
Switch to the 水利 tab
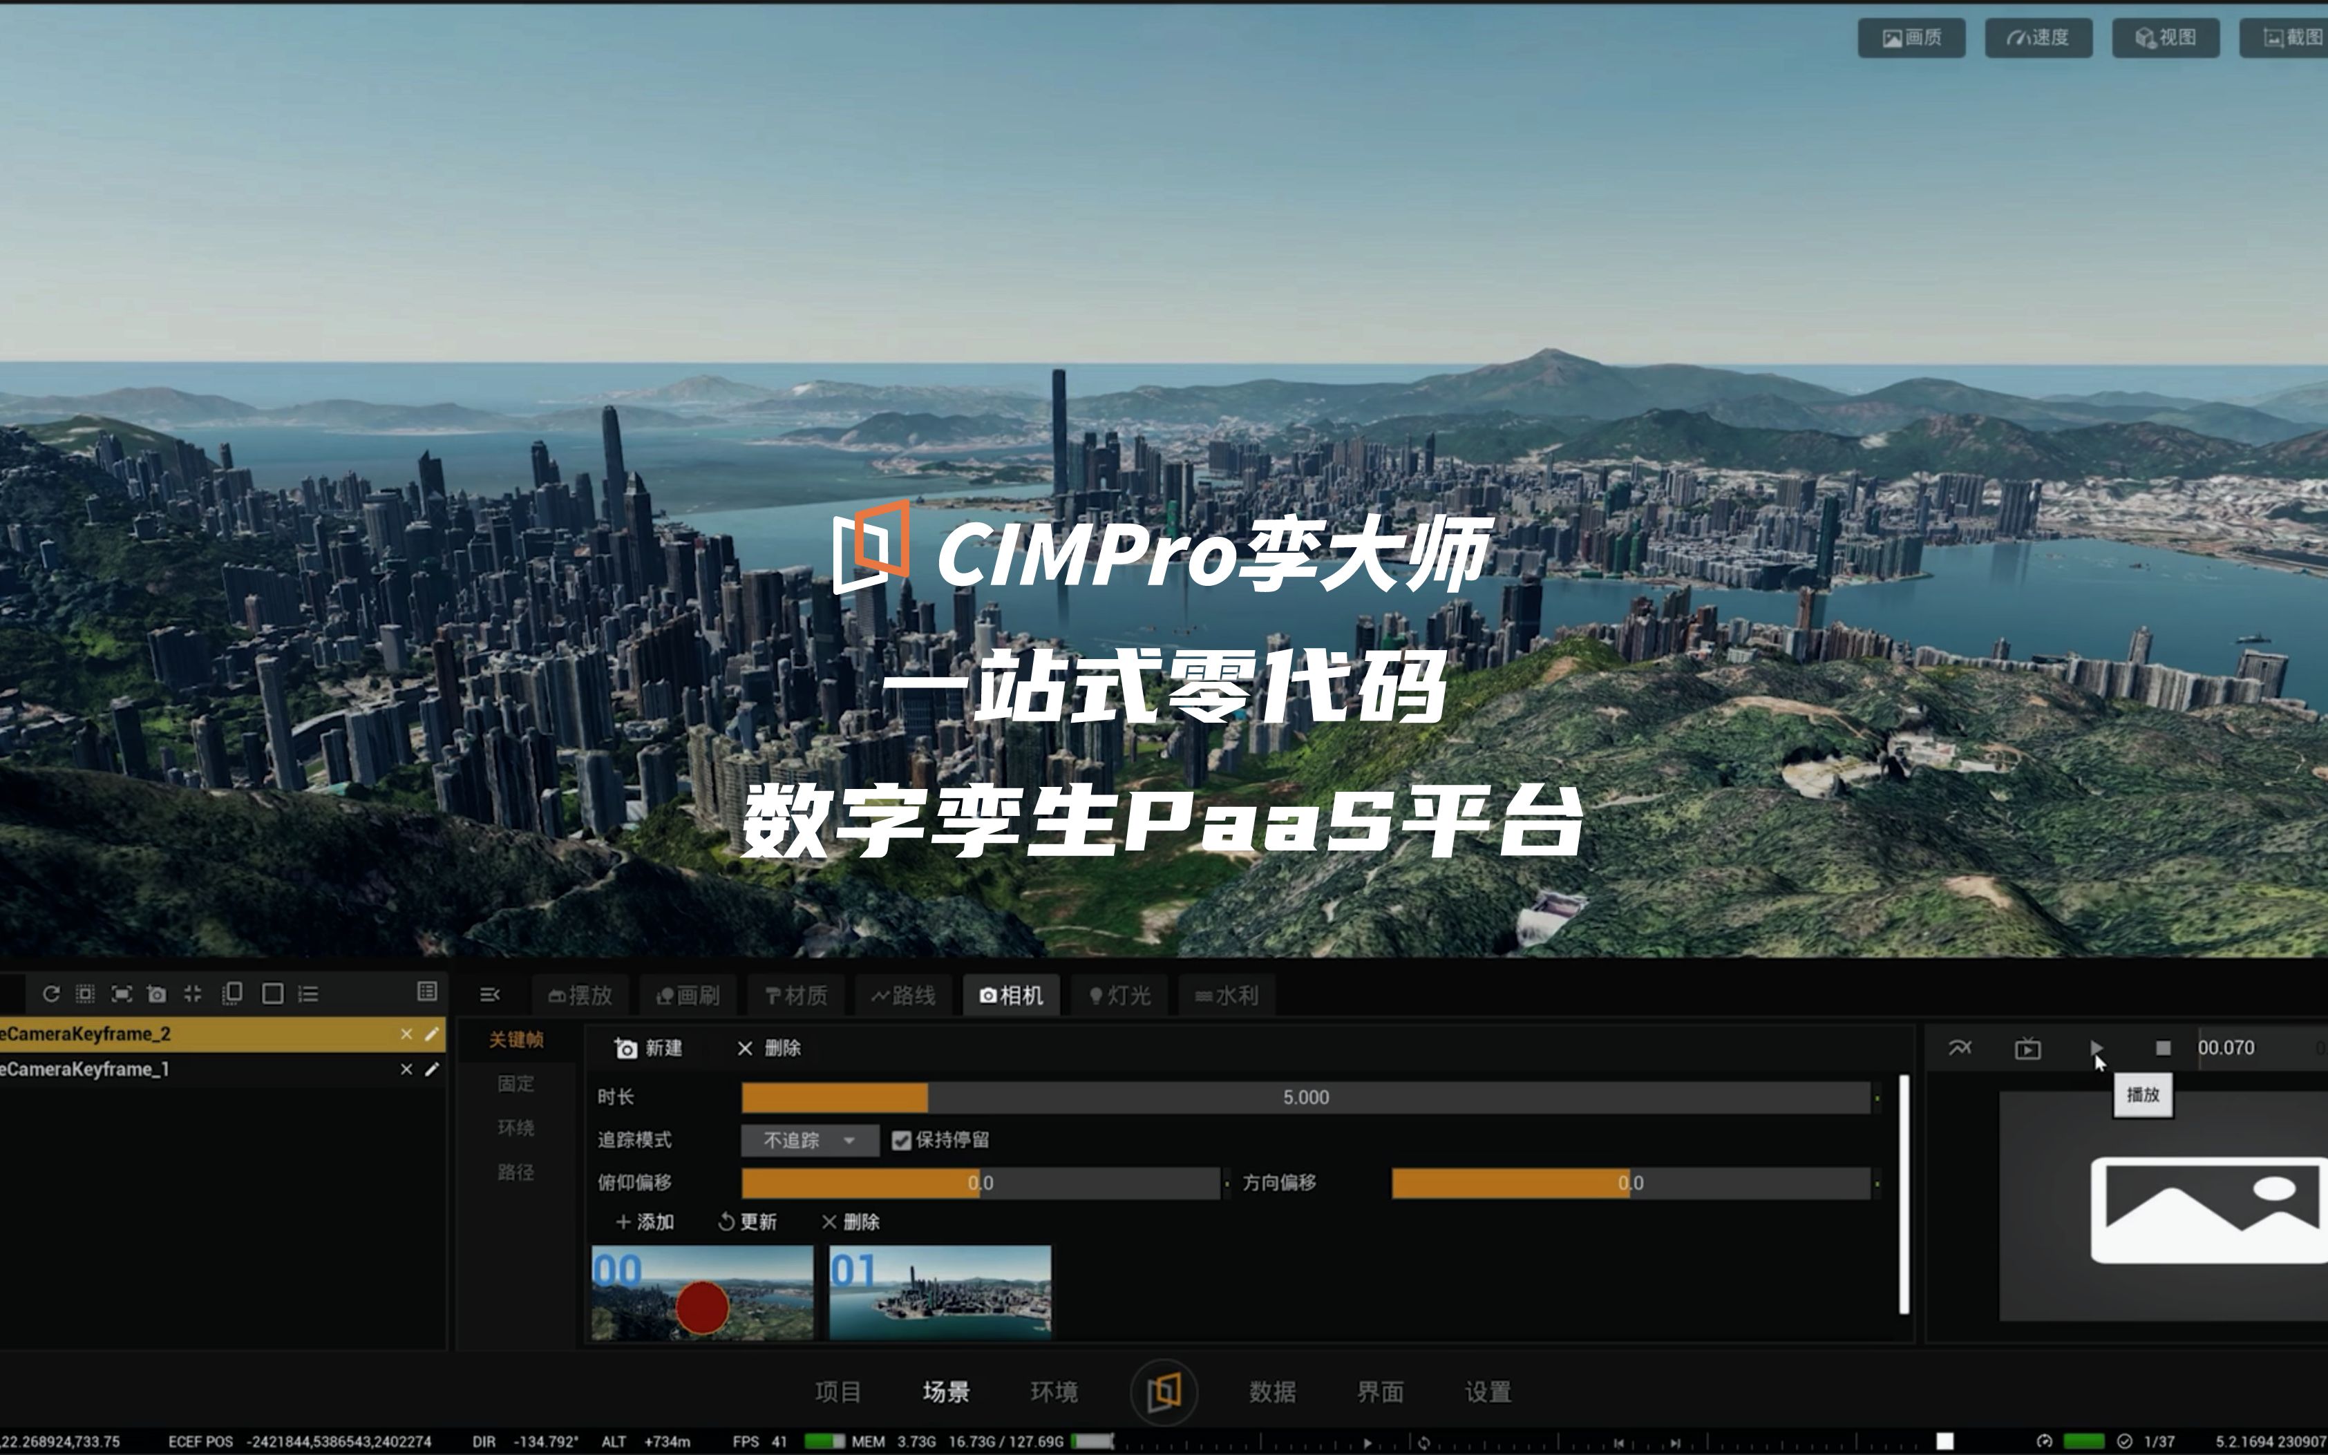[1226, 996]
